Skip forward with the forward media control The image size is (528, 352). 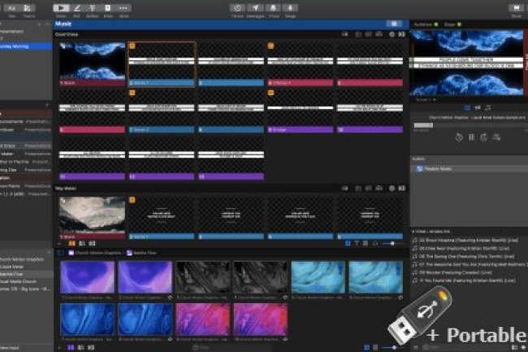click(x=484, y=137)
